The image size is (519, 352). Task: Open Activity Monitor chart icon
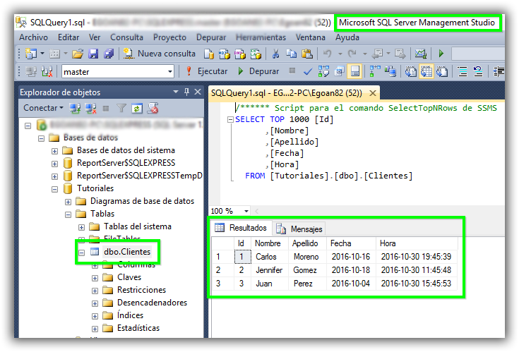click(421, 54)
